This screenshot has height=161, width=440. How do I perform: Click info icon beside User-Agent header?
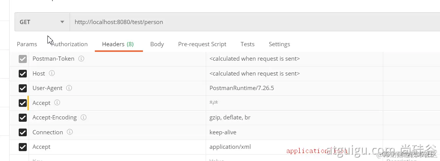coord(69,88)
